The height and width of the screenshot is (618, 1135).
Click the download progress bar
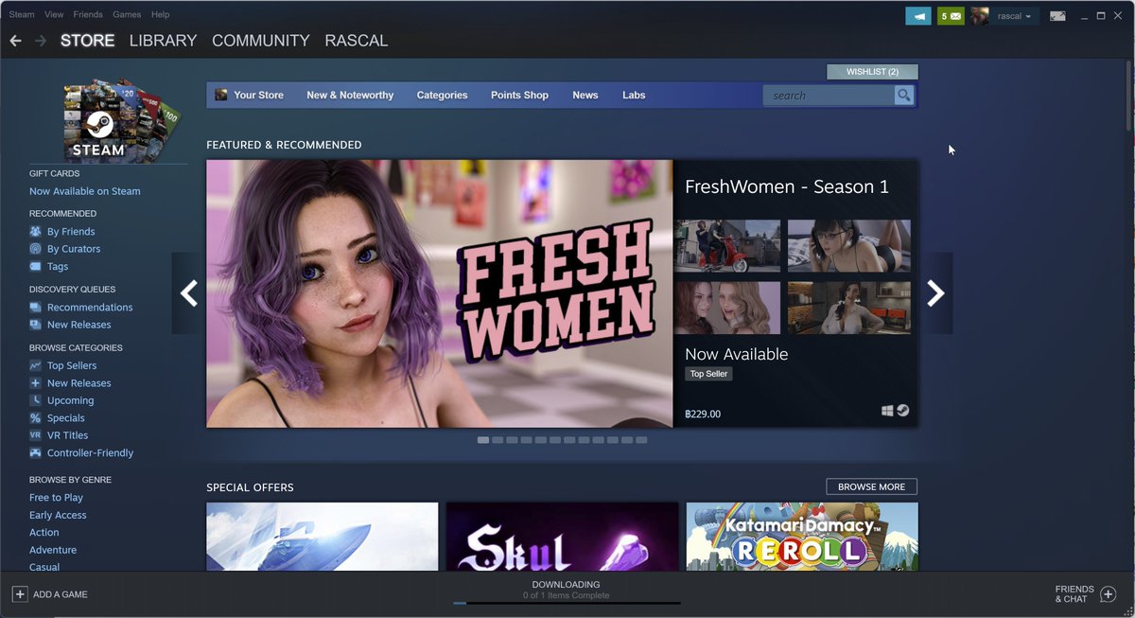567,603
